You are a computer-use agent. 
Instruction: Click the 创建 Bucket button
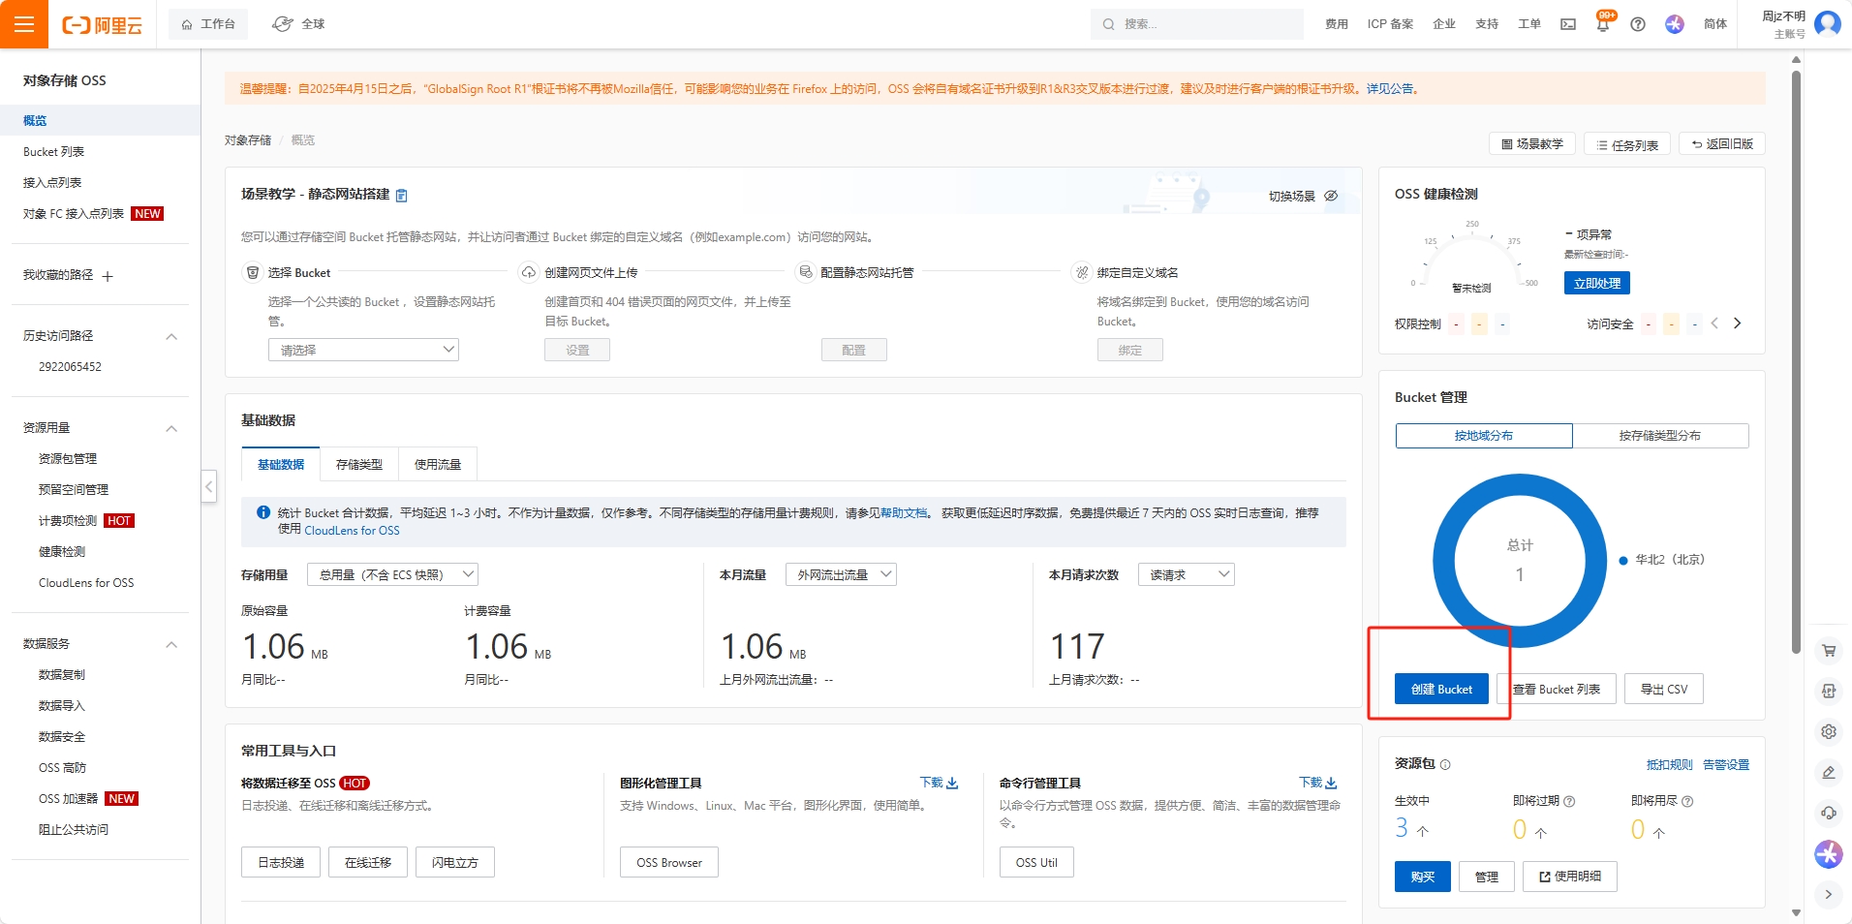[1441, 689]
